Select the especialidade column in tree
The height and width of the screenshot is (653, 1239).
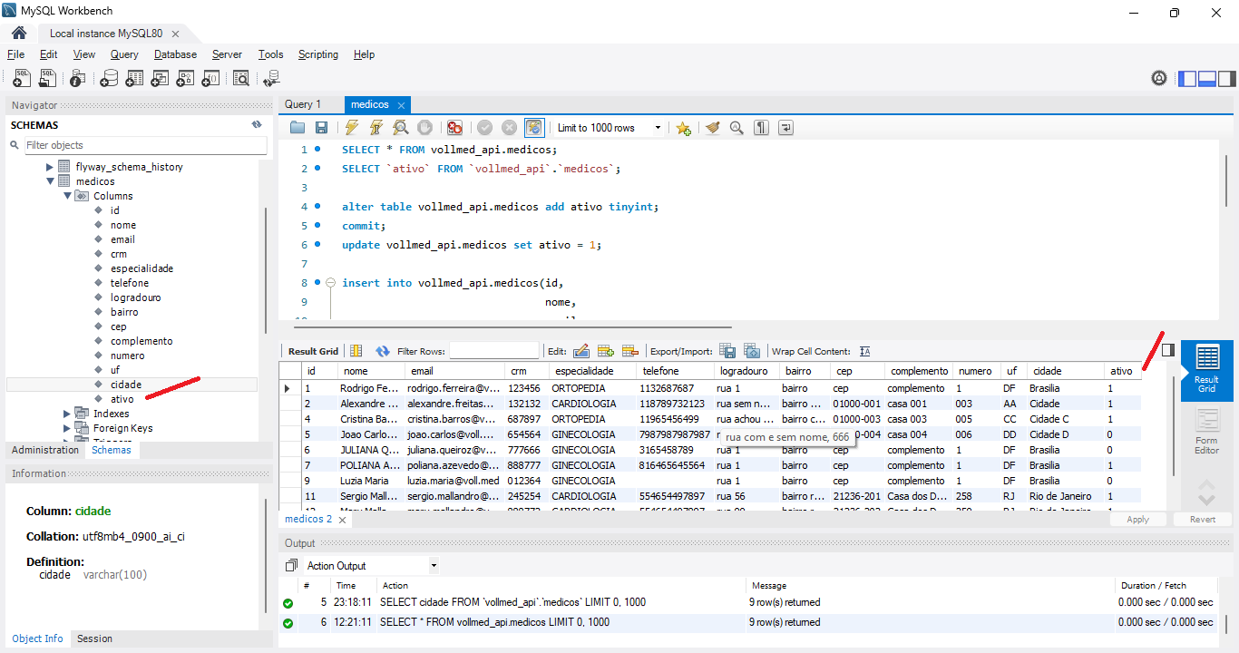(141, 268)
